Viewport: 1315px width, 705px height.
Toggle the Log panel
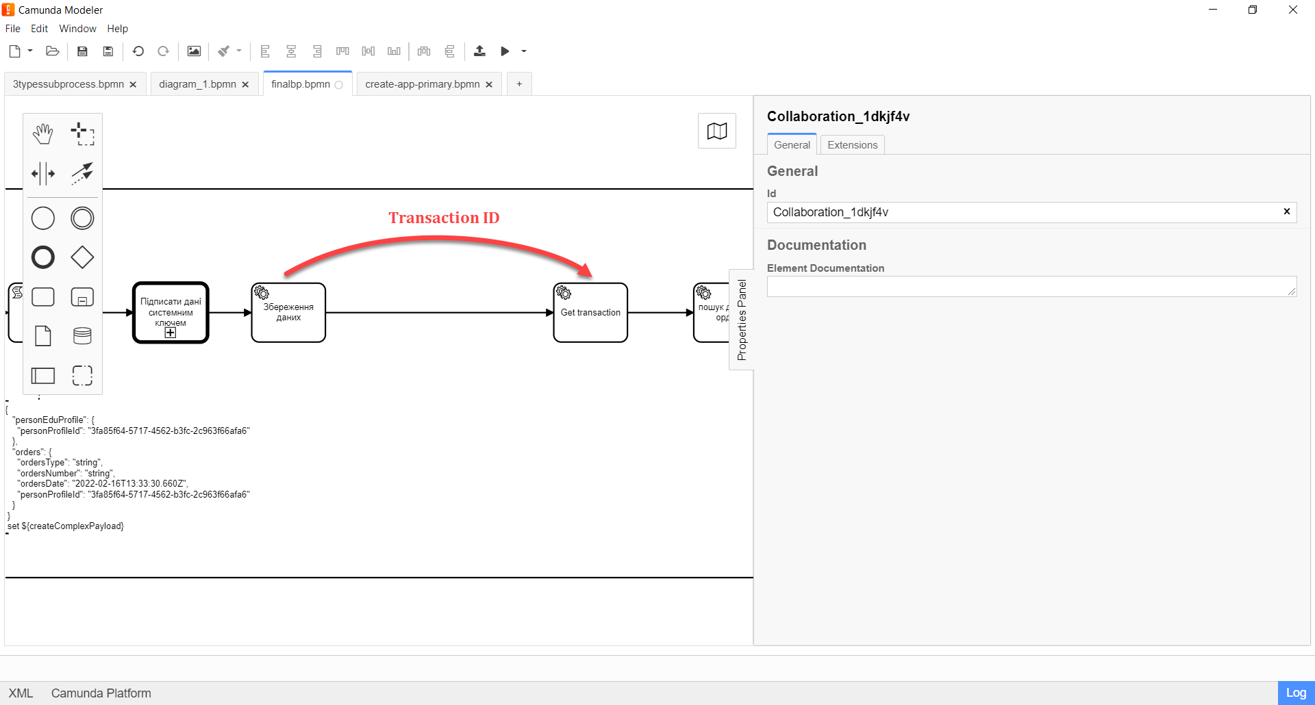[1296, 693]
